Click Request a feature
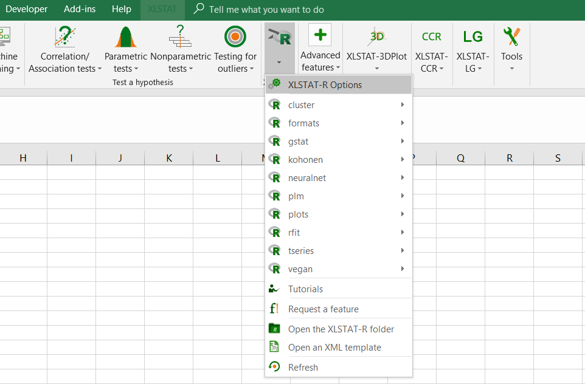The image size is (585, 384). [323, 309]
